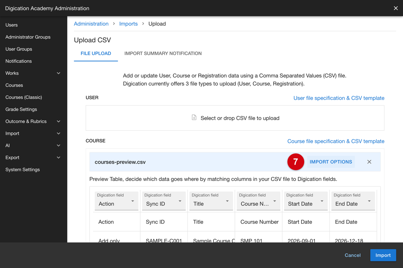The image size is (403, 268).
Task: Open Courses (Classic) in the sidebar
Action: tap(24, 97)
